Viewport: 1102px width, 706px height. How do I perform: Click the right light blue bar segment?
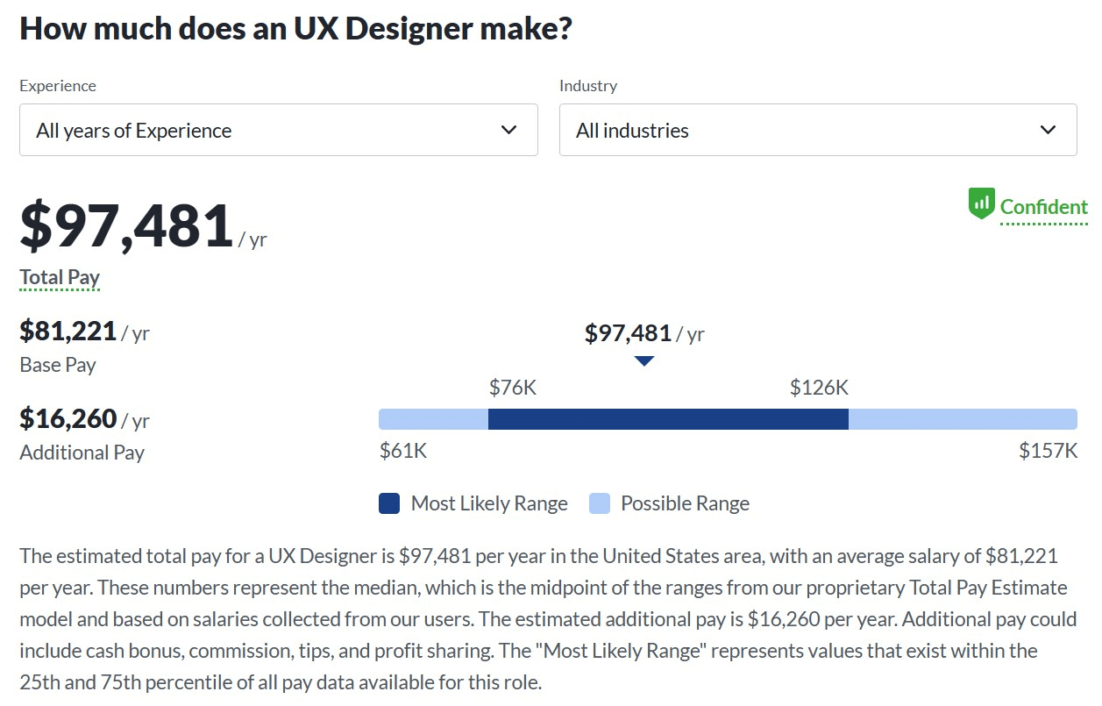tap(963, 419)
